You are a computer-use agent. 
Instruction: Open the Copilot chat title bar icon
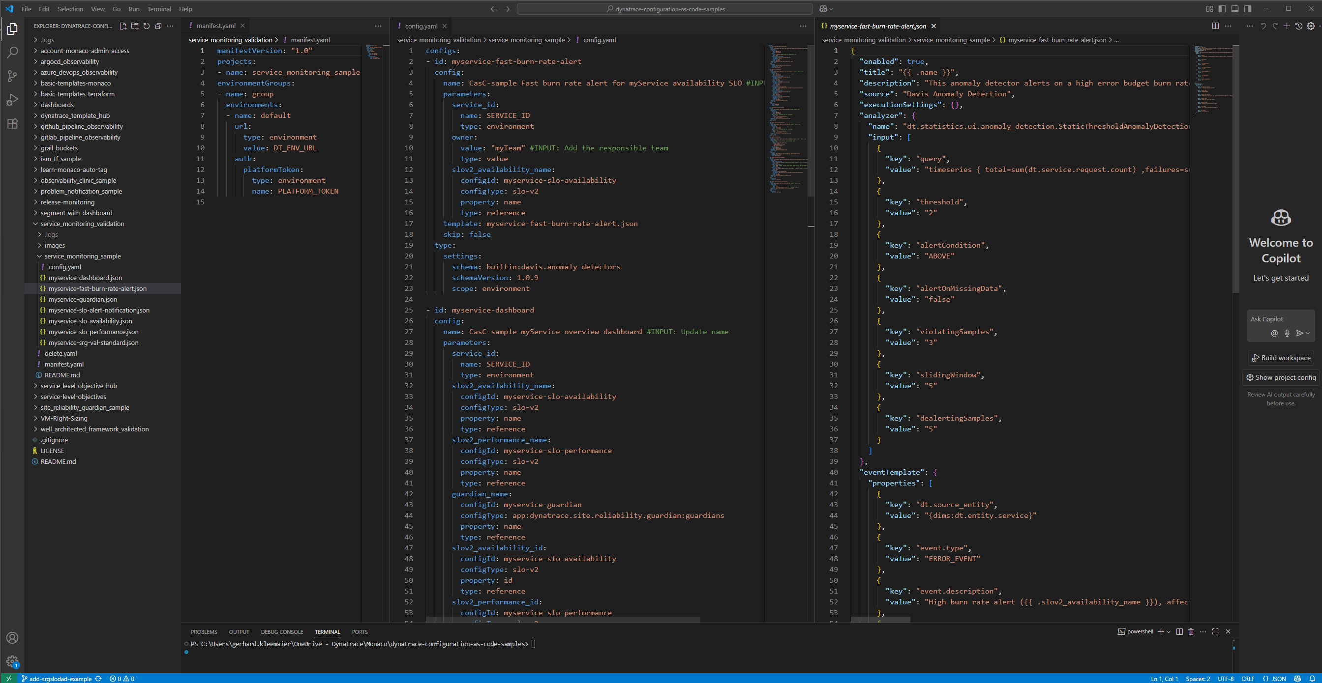[823, 9]
